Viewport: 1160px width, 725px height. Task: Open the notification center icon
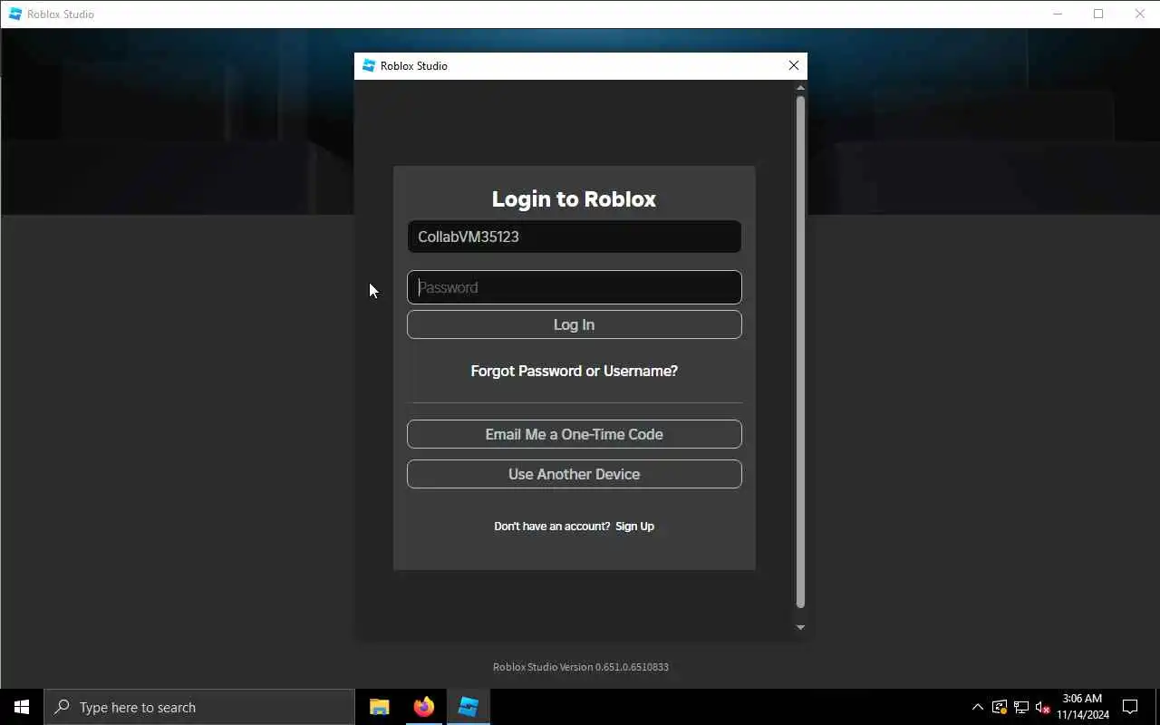pos(1130,707)
